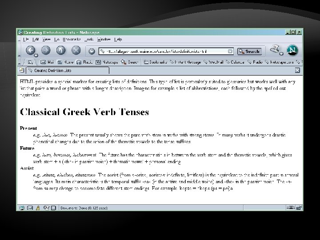Screen dimensions: 320x240
Task: Open the View menu
Action: coord(46,39)
